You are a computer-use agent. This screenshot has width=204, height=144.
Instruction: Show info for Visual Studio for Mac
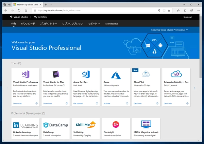click(x=67, y=103)
